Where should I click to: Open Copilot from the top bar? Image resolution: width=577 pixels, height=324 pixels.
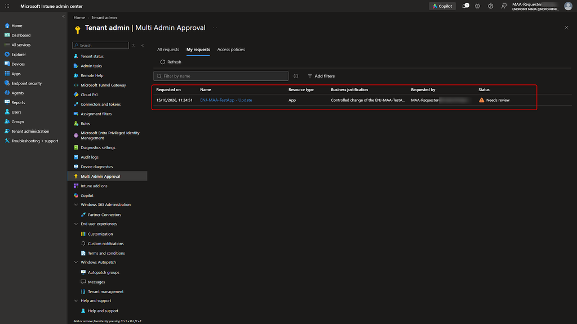point(442,6)
